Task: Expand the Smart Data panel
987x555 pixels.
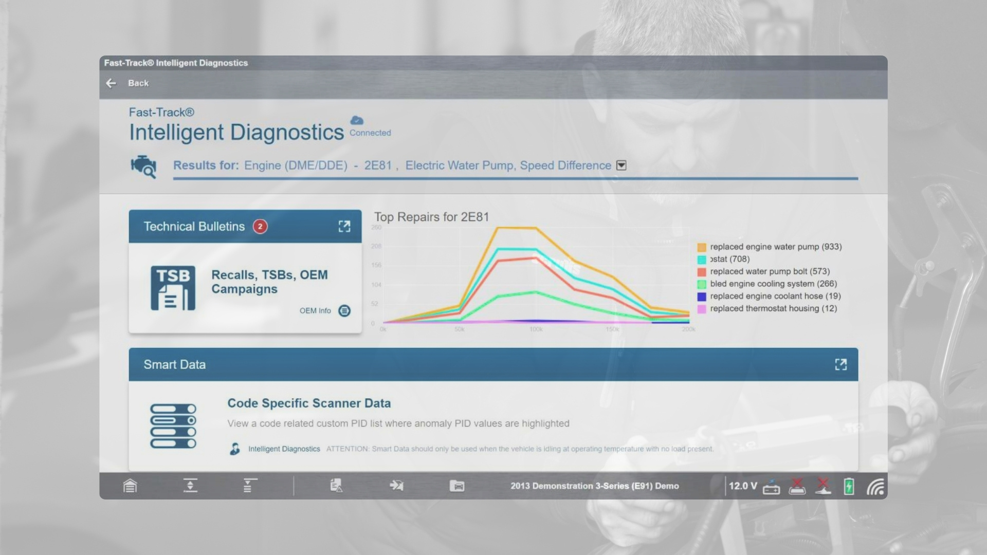Action: [x=841, y=365]
